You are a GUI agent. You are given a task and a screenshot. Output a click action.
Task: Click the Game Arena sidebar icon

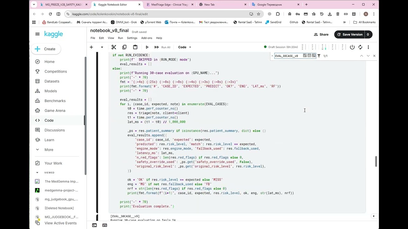pyautogui.click(x=38, y=111)
